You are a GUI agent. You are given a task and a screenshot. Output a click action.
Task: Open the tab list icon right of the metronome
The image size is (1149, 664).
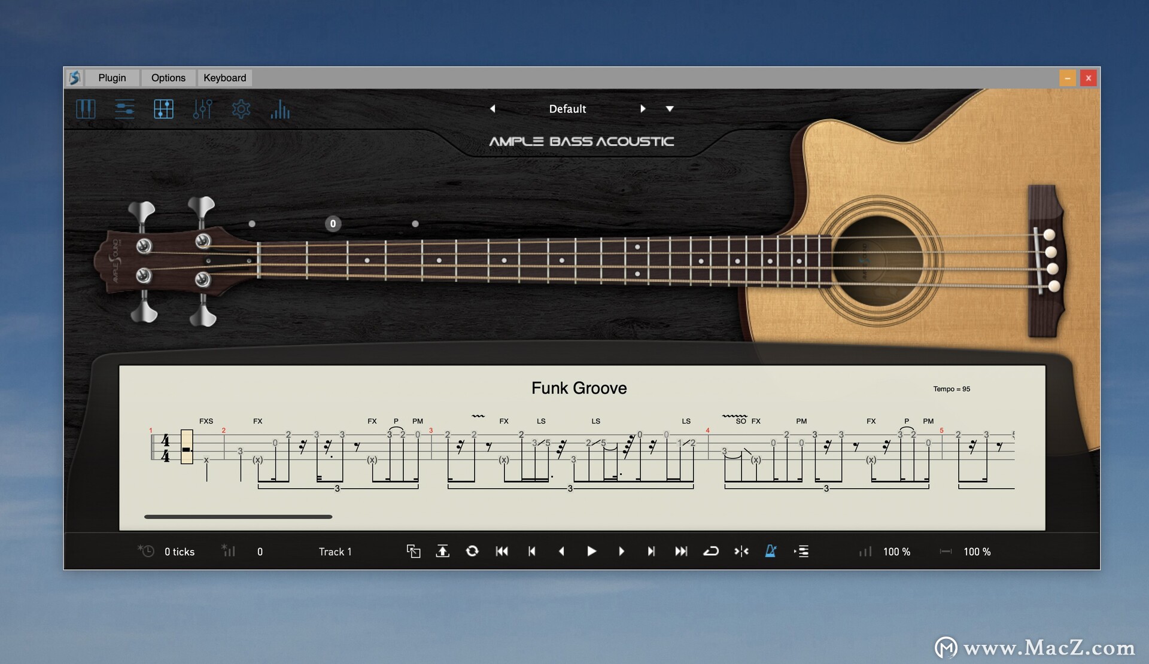click(801, 551)
